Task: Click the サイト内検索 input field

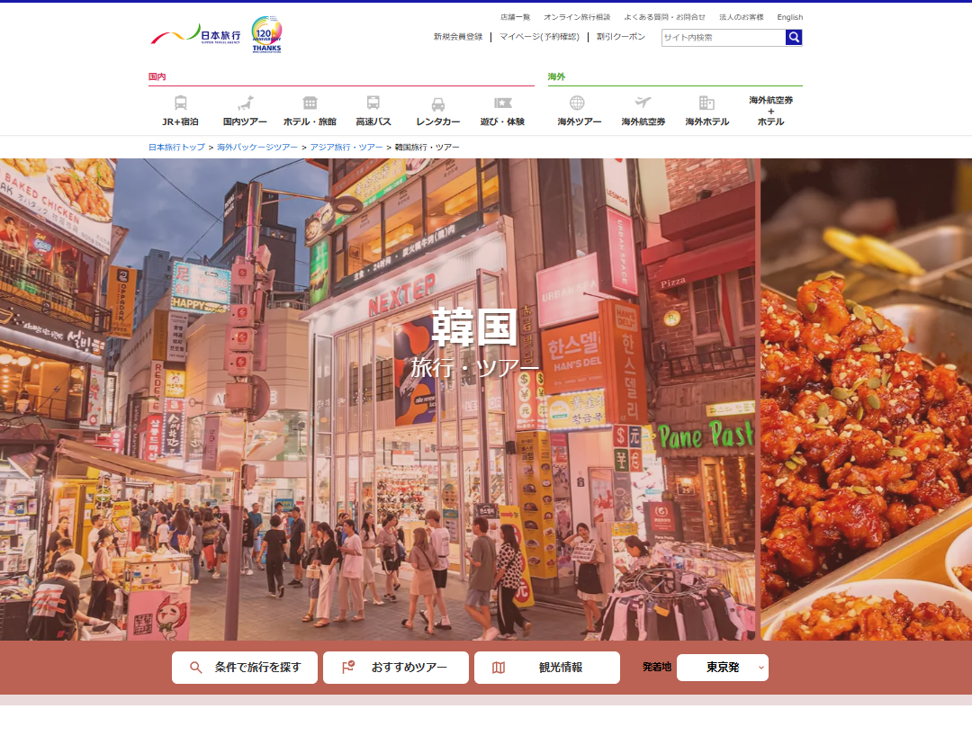Action: (720, 37)
